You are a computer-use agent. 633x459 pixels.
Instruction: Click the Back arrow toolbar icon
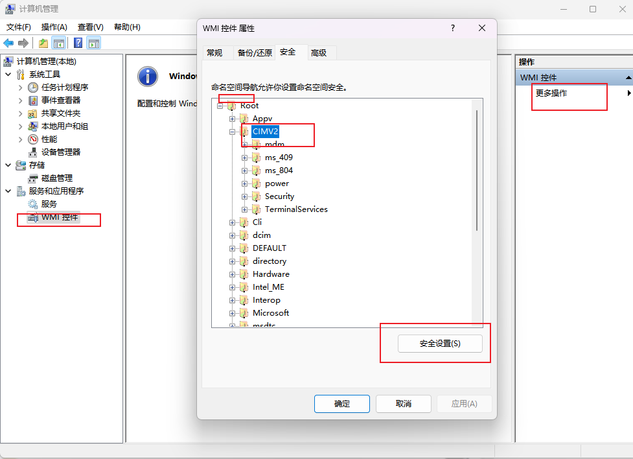(8, 43)
